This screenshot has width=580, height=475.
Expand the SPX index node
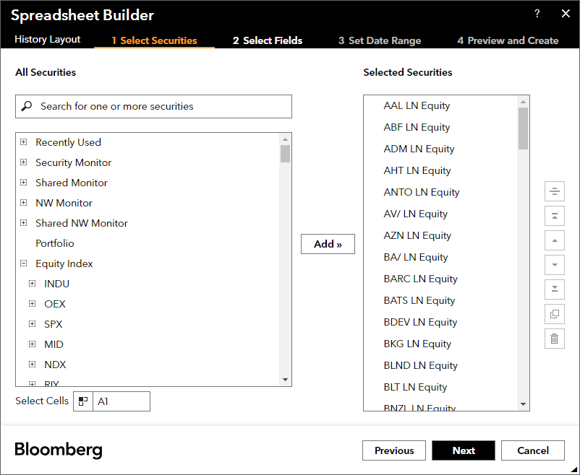click(x=32, y=323)
